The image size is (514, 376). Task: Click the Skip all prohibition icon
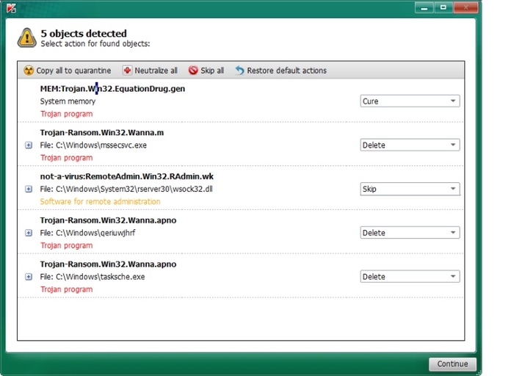tap(193, 70)
